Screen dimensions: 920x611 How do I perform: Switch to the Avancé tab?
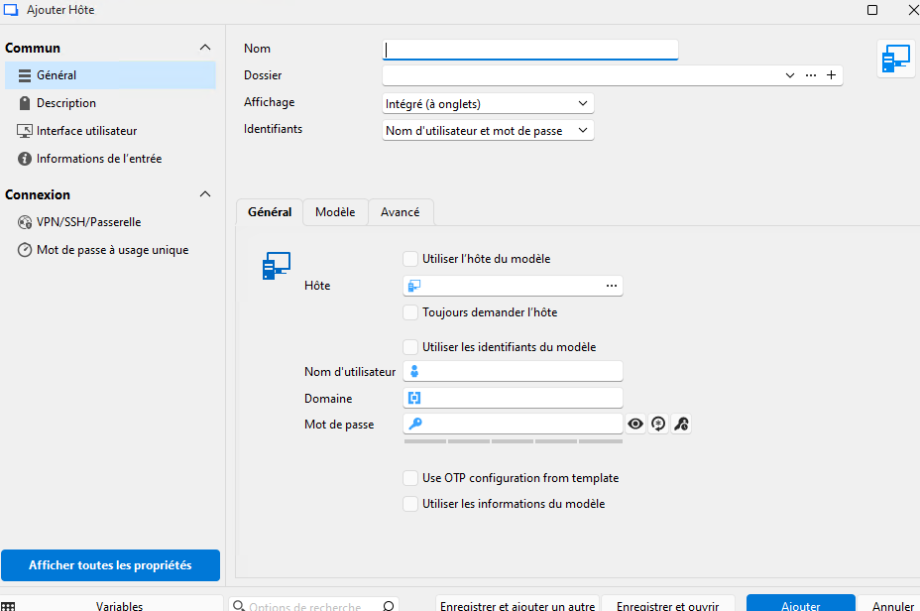coord(400,212)
